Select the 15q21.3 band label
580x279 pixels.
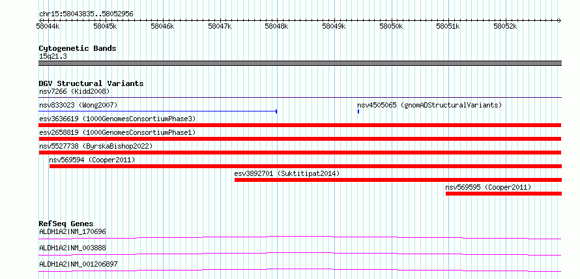click(53, 57)
